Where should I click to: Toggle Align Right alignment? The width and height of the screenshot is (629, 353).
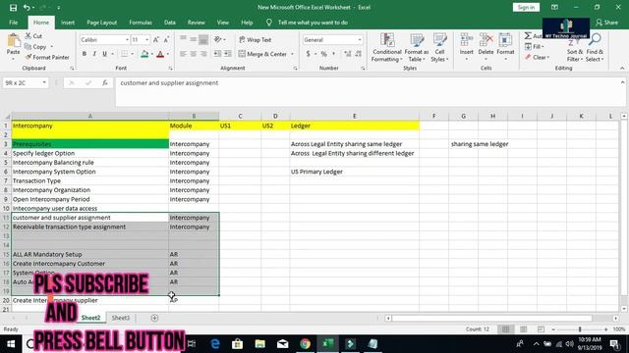[203, 54]
